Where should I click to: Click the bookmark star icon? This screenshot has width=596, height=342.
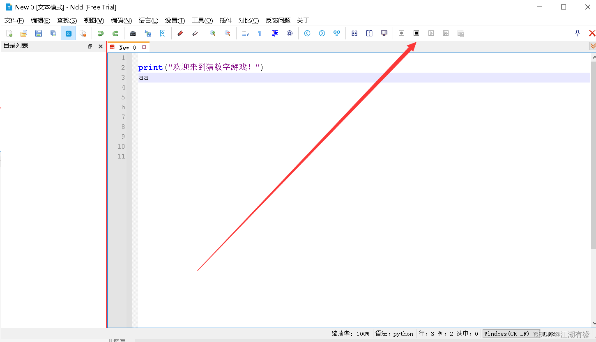pos(163,33)
